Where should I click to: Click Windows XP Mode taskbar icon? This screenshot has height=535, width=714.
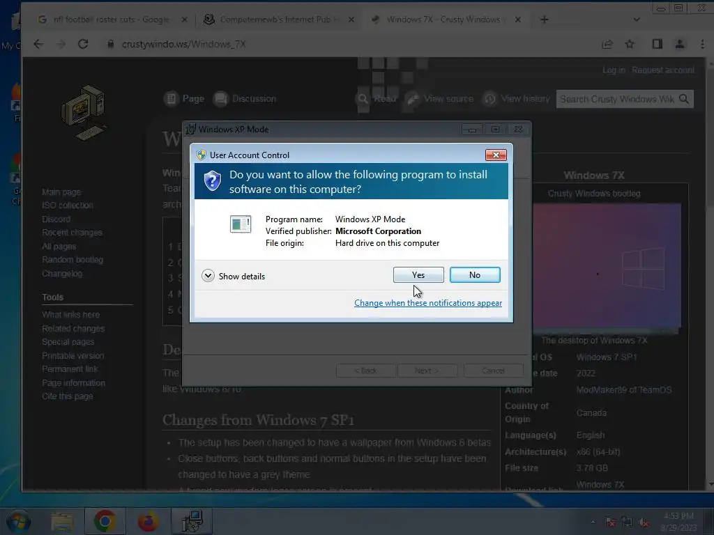coord(192,521)
